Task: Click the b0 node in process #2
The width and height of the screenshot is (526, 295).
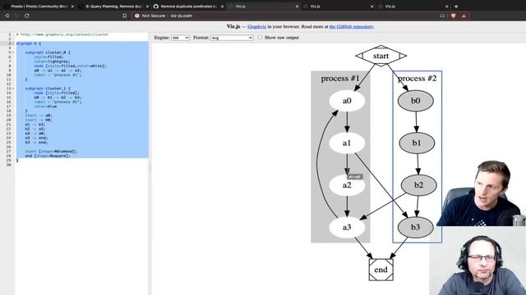Action: coord(416,101)
